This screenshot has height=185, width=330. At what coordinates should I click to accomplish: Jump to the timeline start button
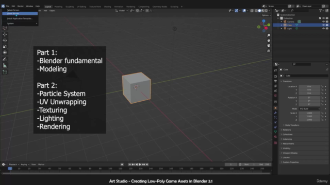129,164
